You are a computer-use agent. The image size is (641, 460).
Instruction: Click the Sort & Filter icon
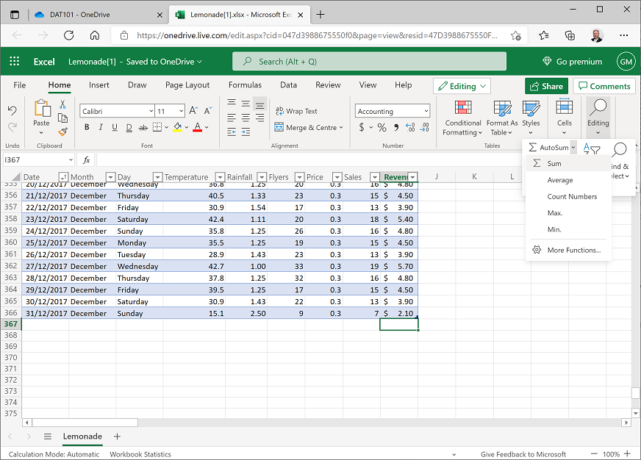[x=592, y=149]
